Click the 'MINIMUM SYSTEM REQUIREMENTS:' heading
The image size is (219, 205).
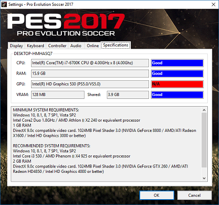[46, 110]
